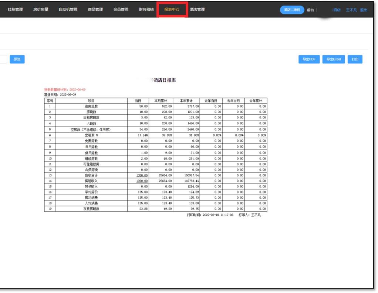This screenshot has width=378, height=293.
Task: Open the 王不凡 user profile link
Action: [x=351, y=10]
